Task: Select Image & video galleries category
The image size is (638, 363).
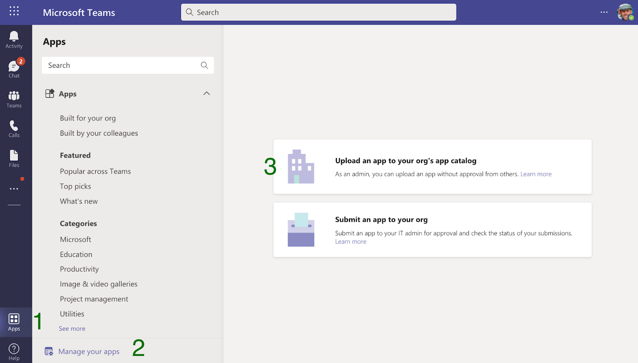Action: point(98,284)
